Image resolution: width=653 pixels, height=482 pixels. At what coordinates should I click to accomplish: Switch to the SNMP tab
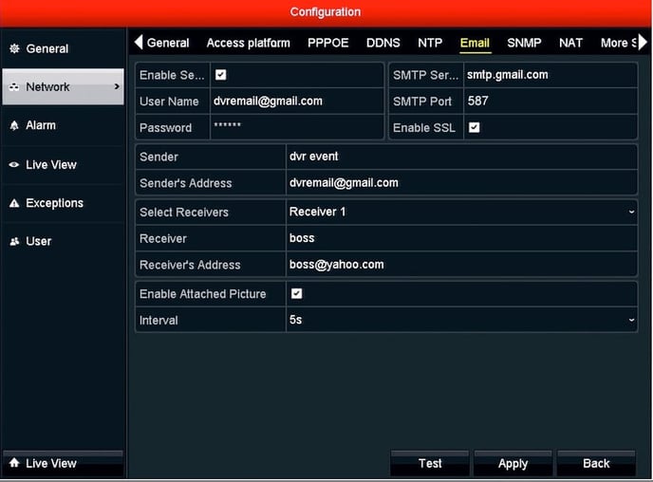[x=524, y=43]
